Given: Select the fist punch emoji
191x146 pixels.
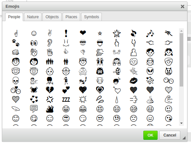Looking at the screenshot, I should point(16,52).
